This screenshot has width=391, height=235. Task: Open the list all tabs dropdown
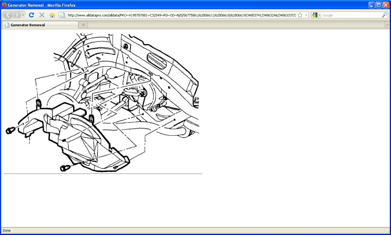click(x=387, y=25)
